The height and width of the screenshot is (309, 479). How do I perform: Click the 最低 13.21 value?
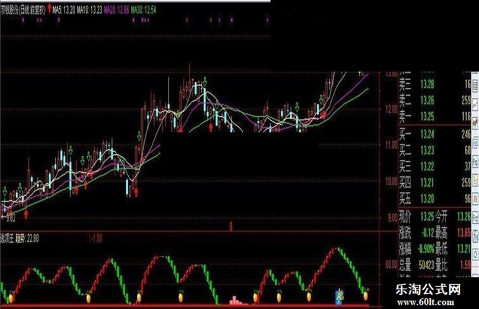pos(464,249)
